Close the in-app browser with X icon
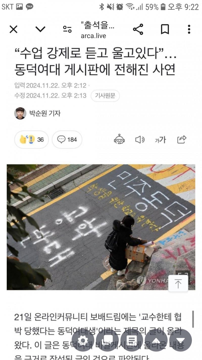Image resolution: width=202 pixels, height=360 pixels. [13, 30]
